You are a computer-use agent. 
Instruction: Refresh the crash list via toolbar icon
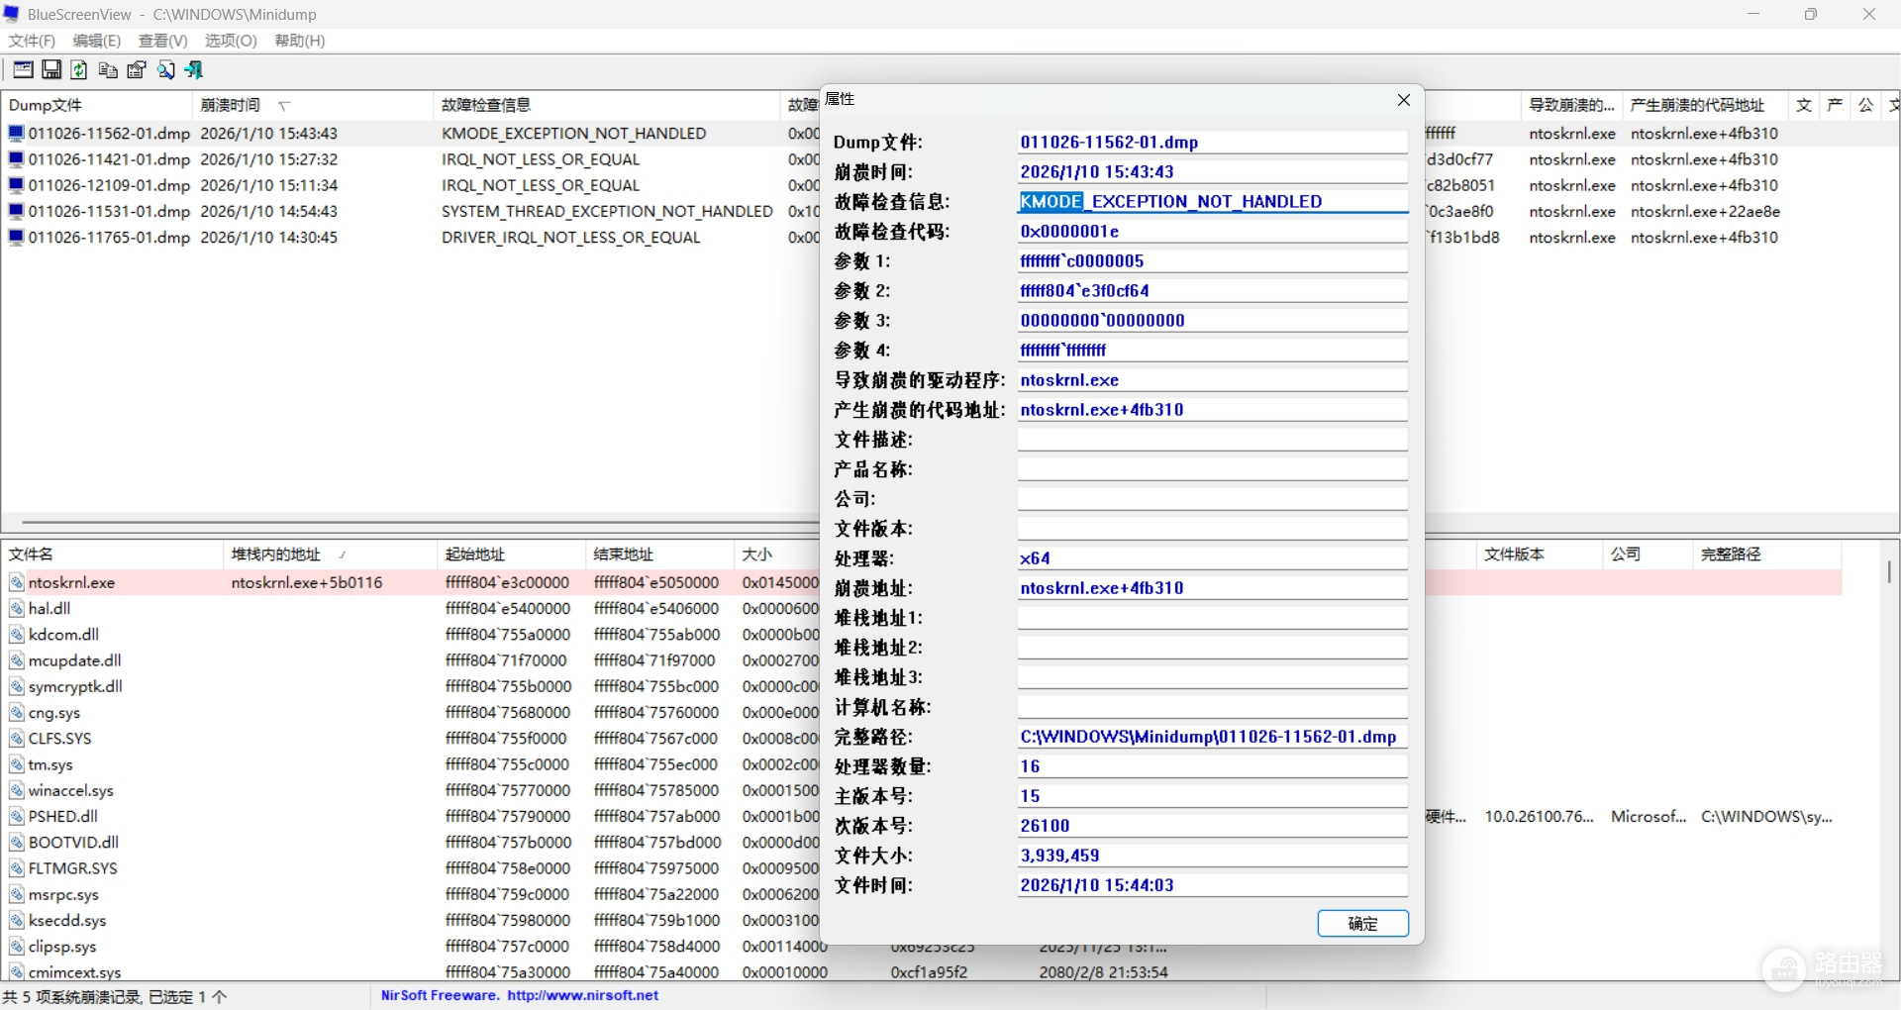coord(79,69)
